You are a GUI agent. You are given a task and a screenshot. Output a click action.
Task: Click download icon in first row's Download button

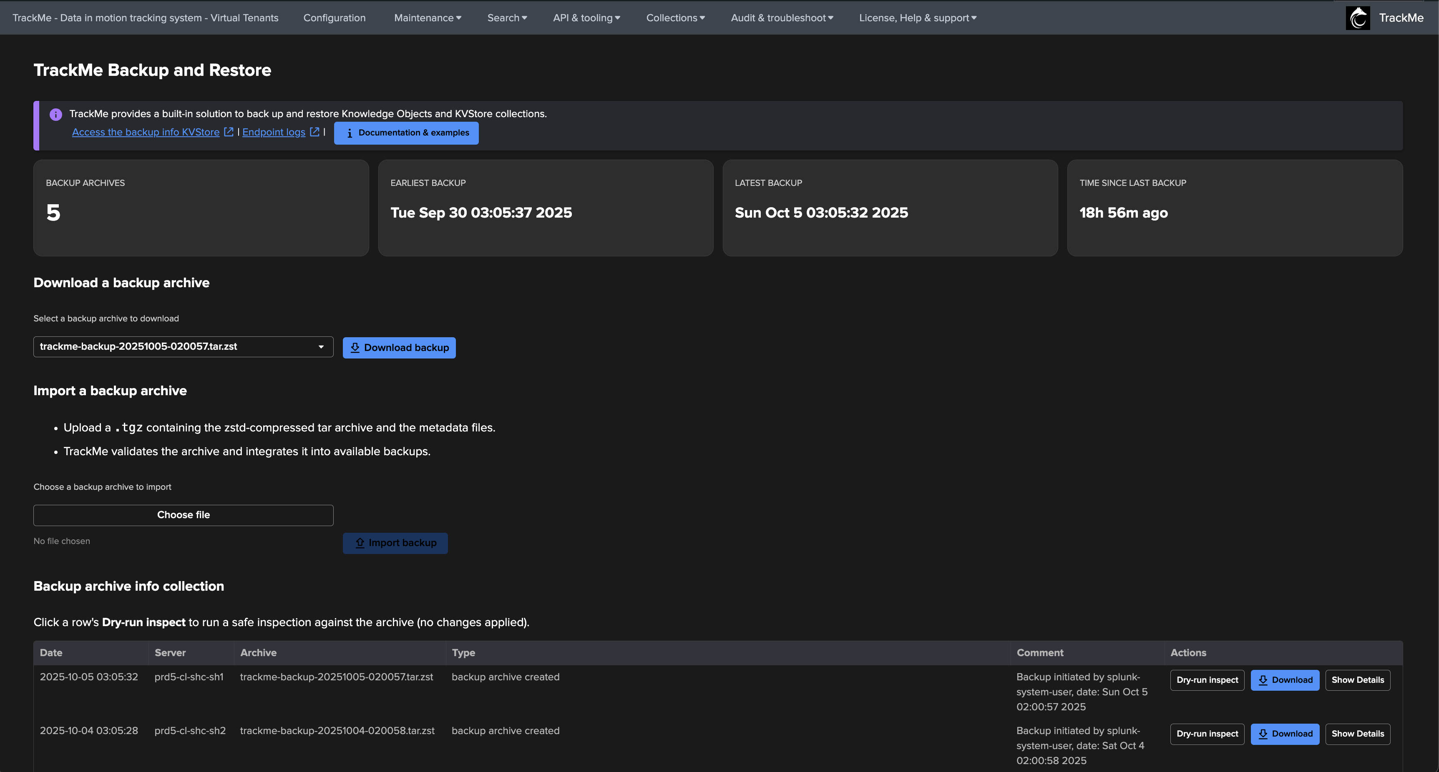click(1263, 680)
